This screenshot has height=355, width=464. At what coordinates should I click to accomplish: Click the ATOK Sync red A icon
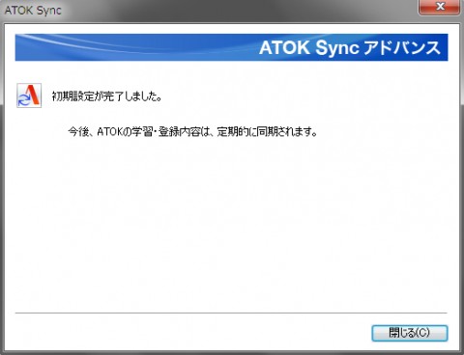coord(29,96)
